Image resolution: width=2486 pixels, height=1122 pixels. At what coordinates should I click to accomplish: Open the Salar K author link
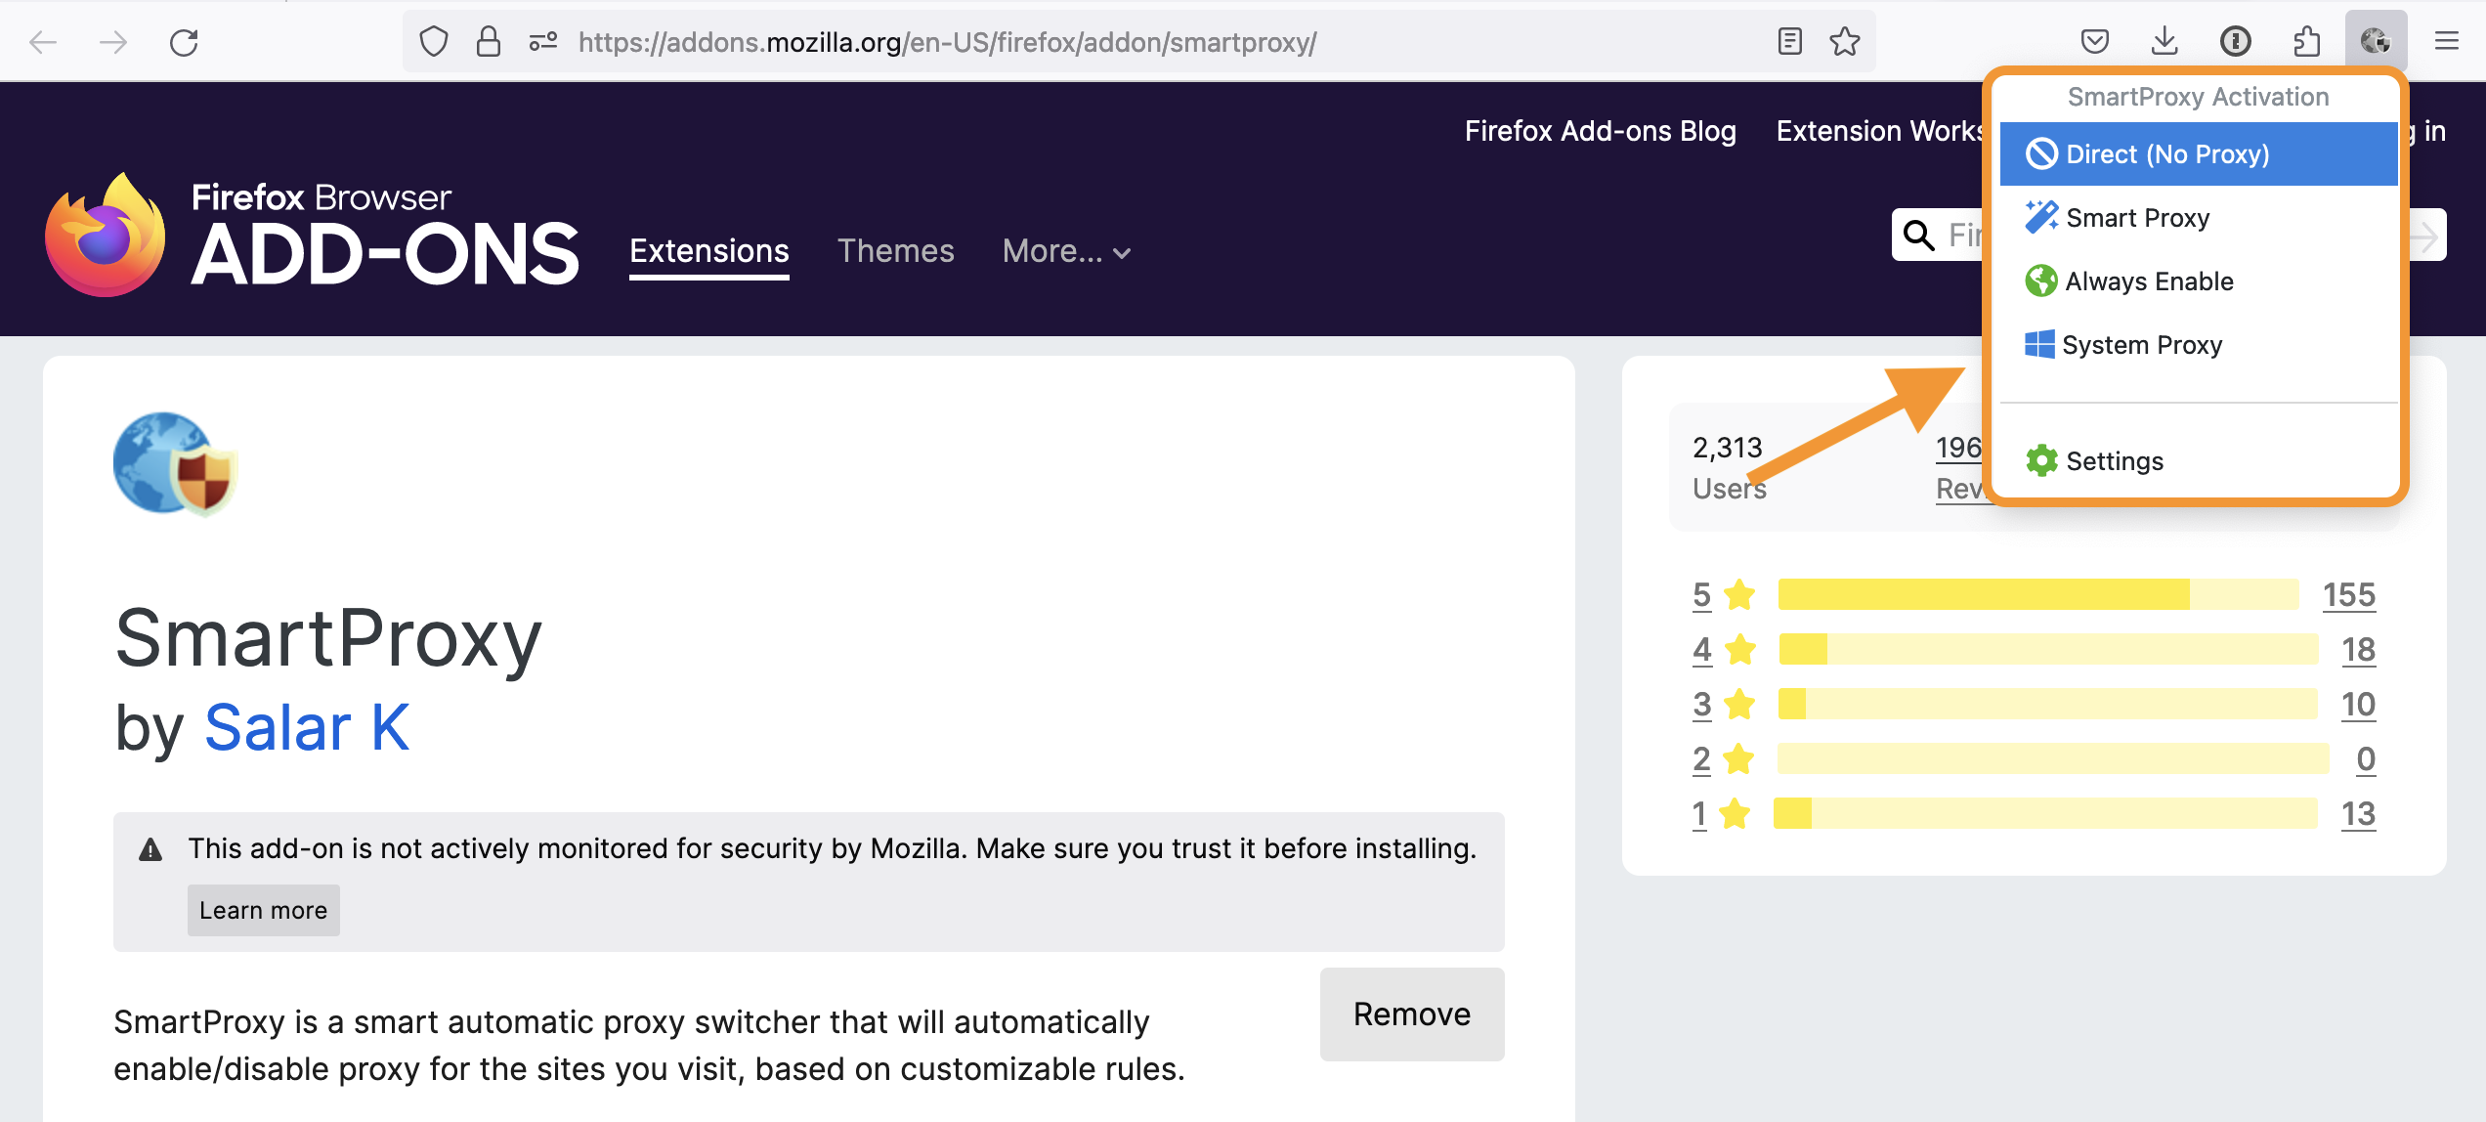click(307, 728)
